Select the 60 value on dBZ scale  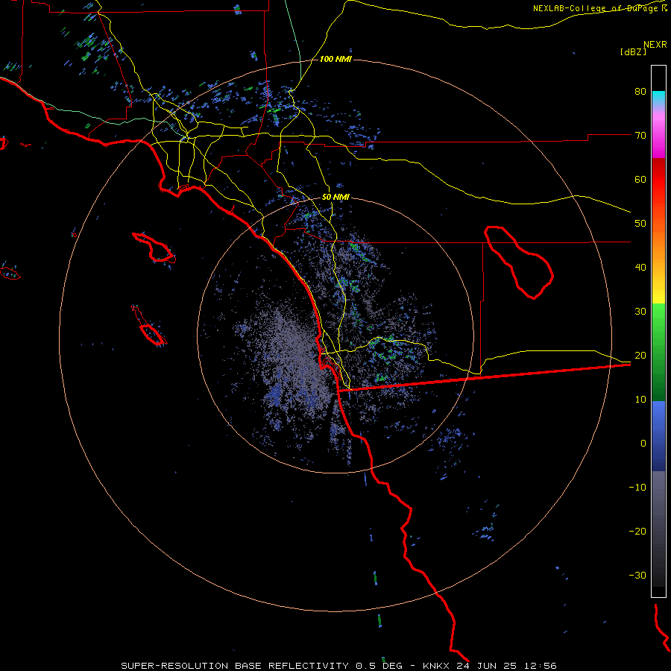coord(640,179)
